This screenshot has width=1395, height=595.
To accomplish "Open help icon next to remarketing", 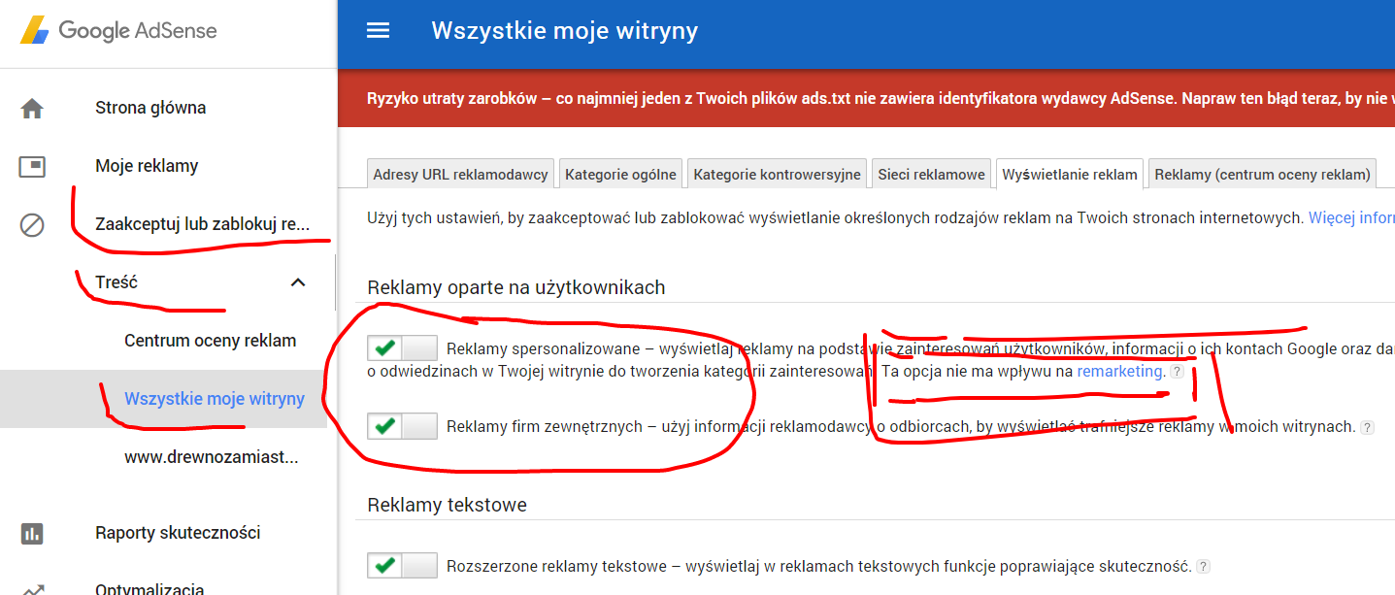I will coord(1177,372).
